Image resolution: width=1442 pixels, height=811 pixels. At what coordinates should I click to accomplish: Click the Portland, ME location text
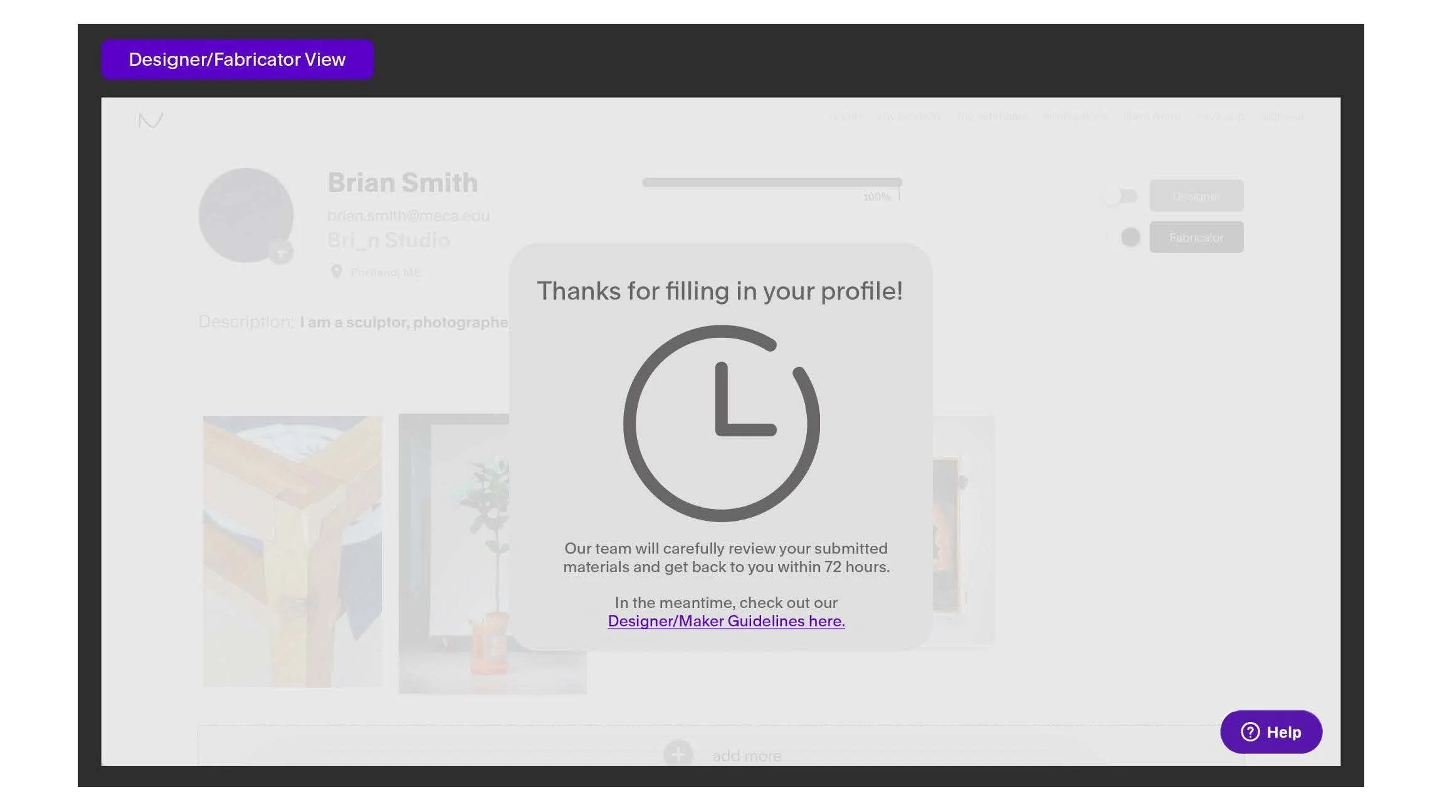coord(386,273)
